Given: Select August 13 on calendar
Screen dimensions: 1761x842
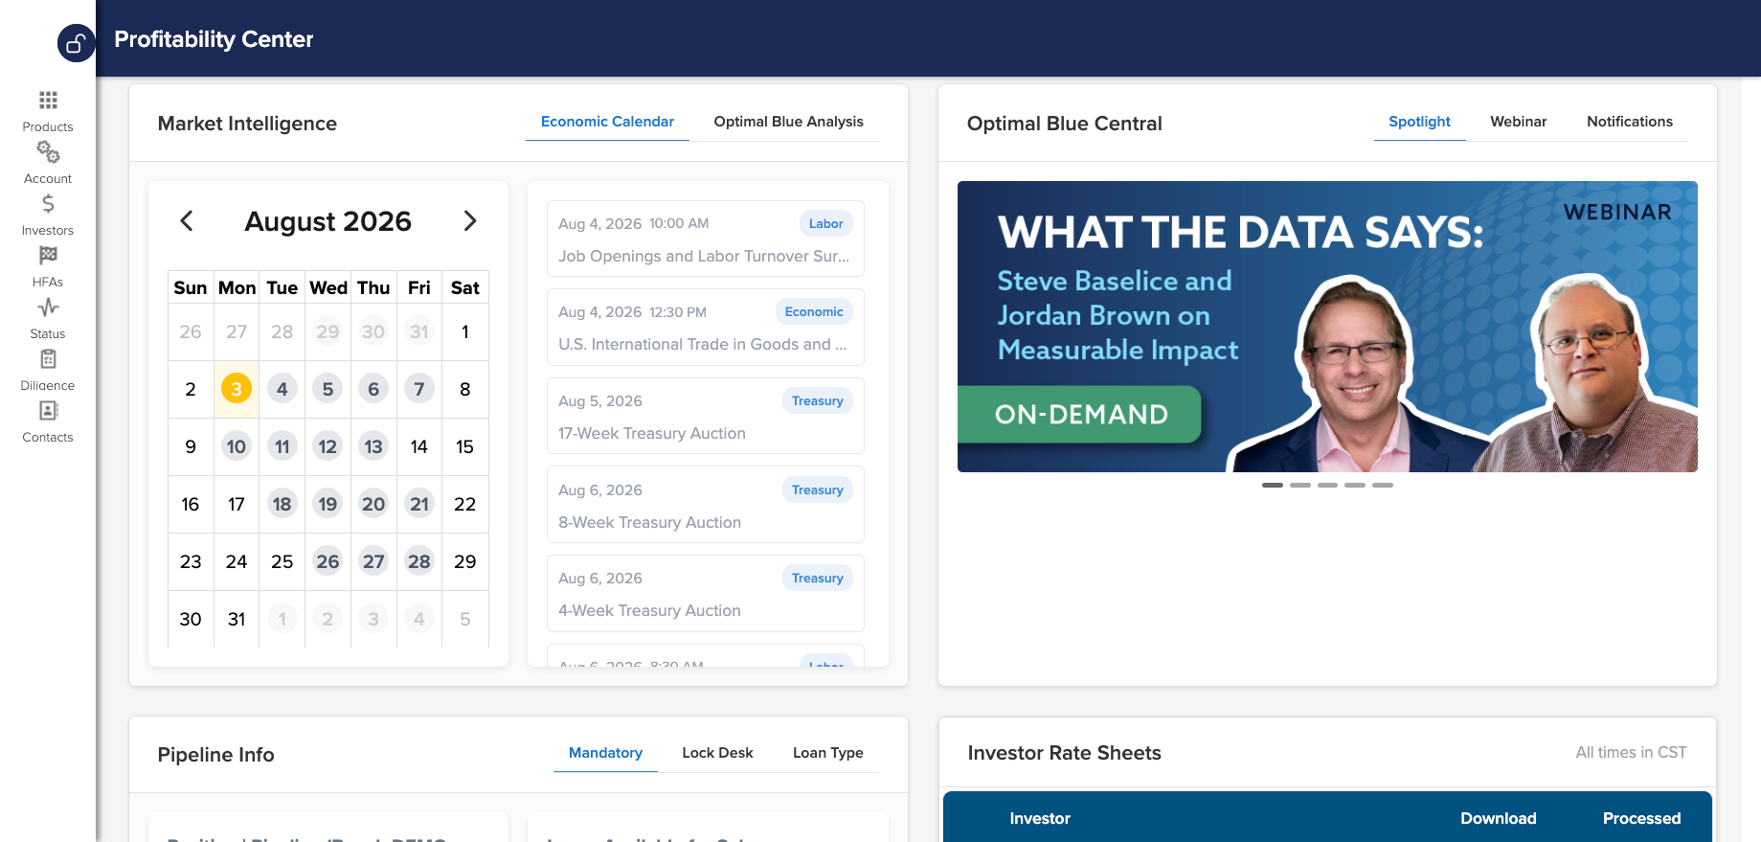Looking at the screenshot, I should (x=373, y=446).
